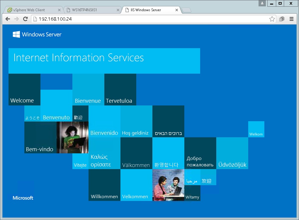Screen dimensions: 299x220
Task: Click the 歡迎 tile
Action: [x=81, y=113]
